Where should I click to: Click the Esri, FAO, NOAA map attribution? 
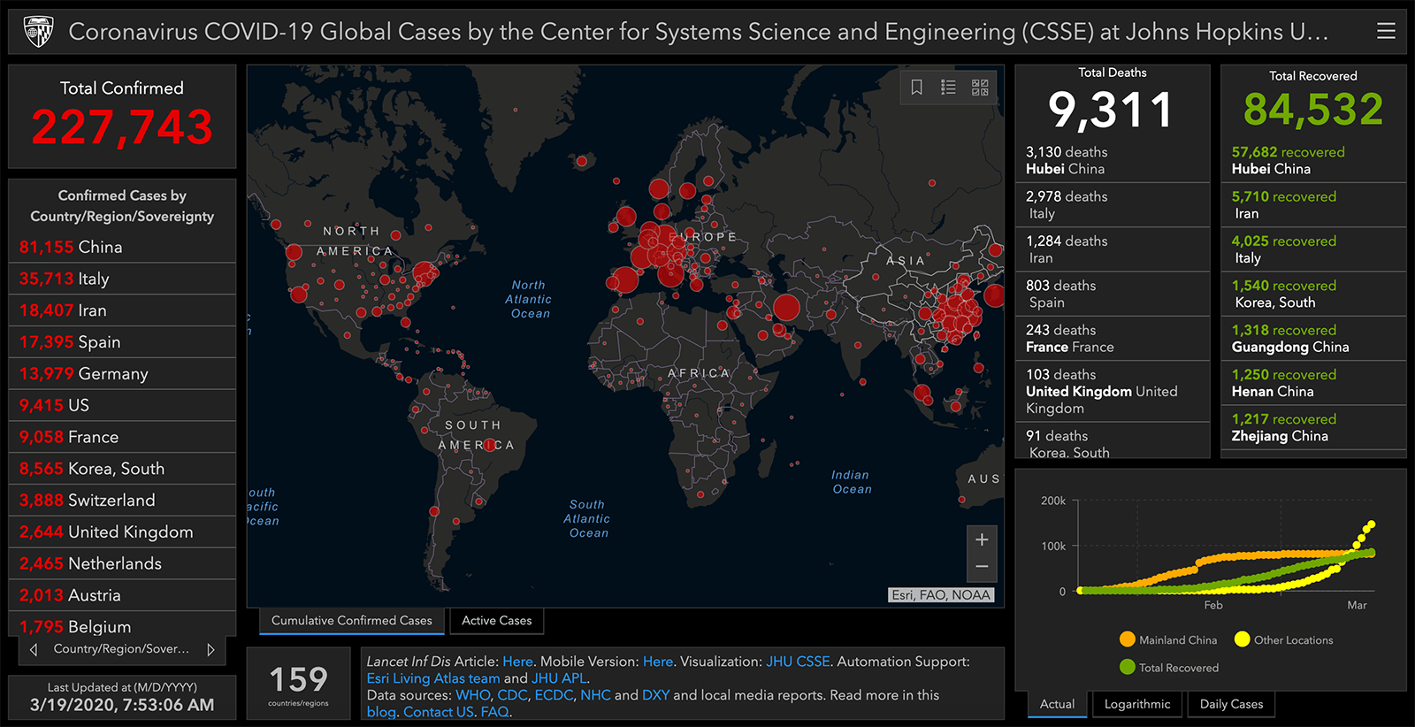(941, 595)
